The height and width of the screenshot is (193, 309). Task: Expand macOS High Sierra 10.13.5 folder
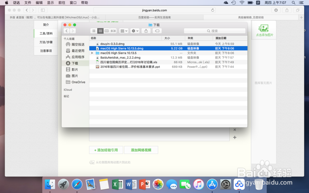point(92,53)
